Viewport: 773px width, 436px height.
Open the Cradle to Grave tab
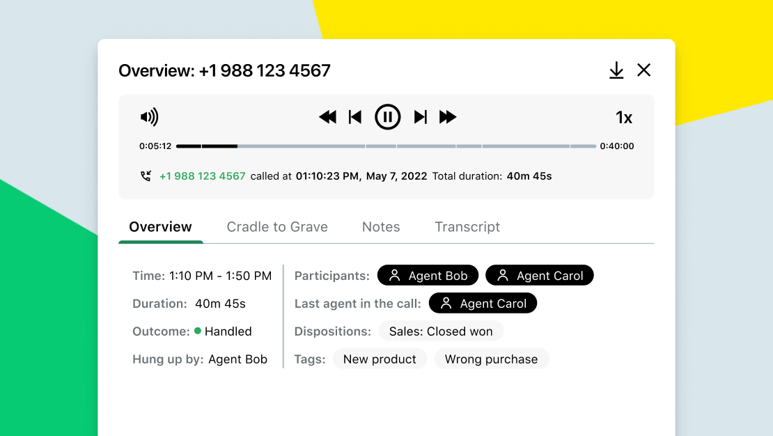[x=277, y=226]
